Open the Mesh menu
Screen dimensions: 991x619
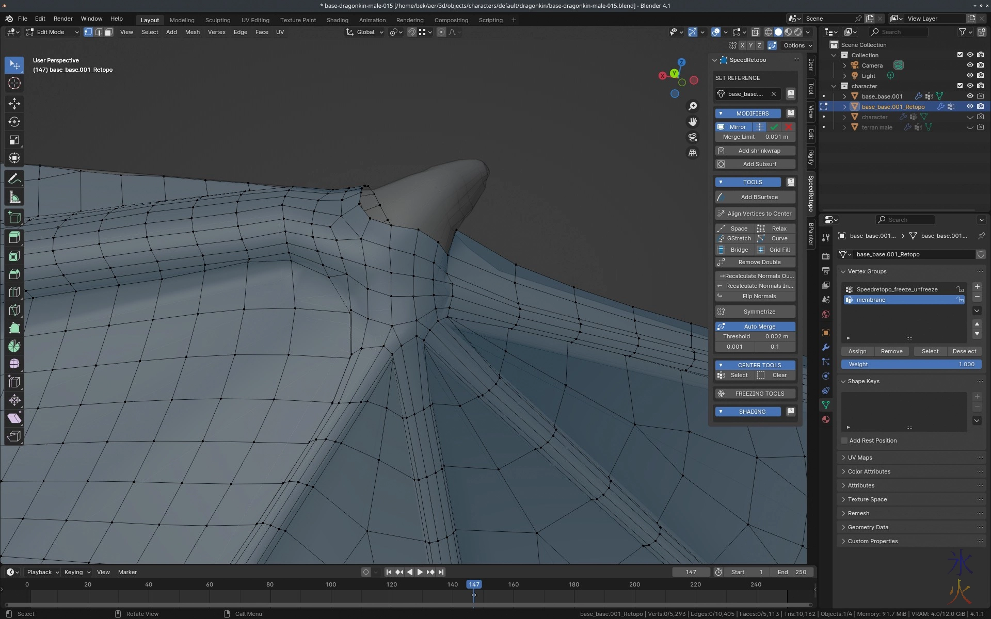point(192,32)
